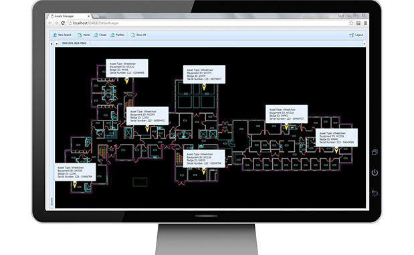Click yellow marker under WC036 wheelchair callout

(x=336, y=151)
